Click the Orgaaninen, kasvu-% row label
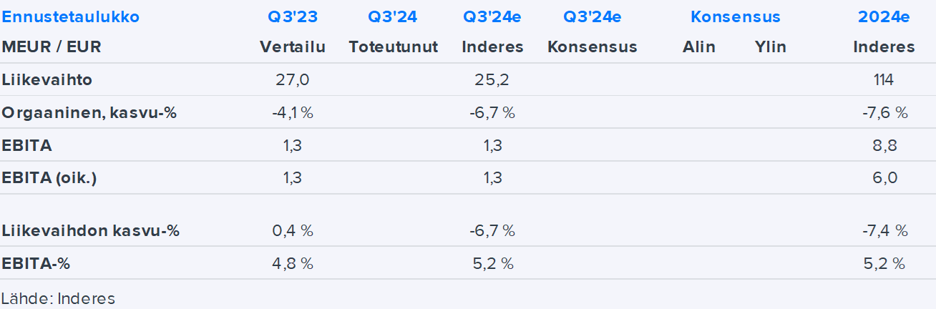Image resolution: width=936 pixels, height=309 pixels. (x=89, y=113)
